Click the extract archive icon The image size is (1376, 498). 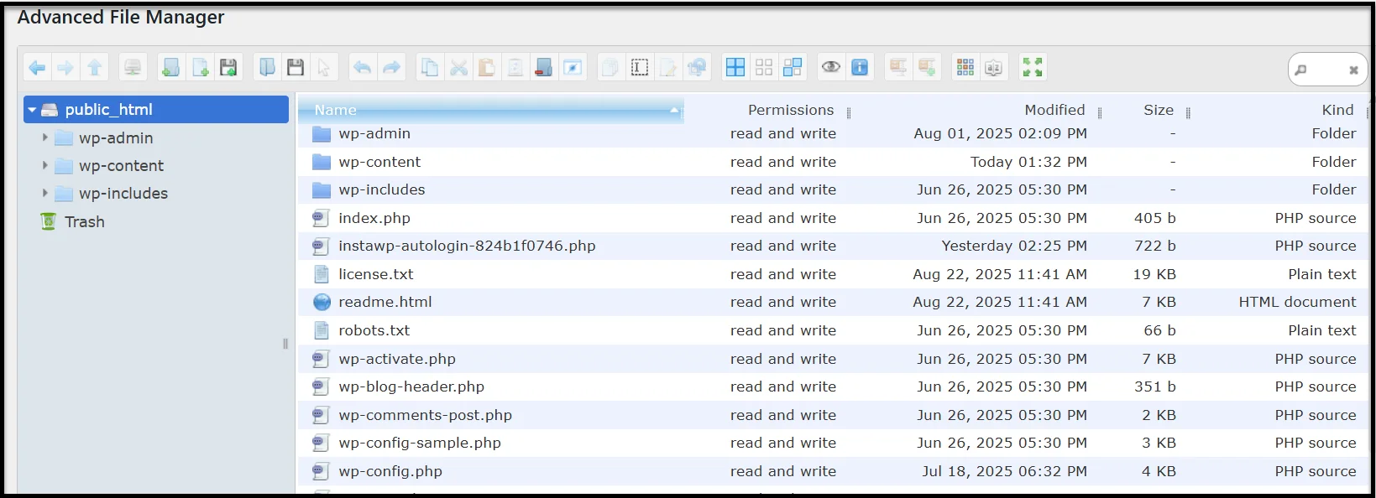898,68
